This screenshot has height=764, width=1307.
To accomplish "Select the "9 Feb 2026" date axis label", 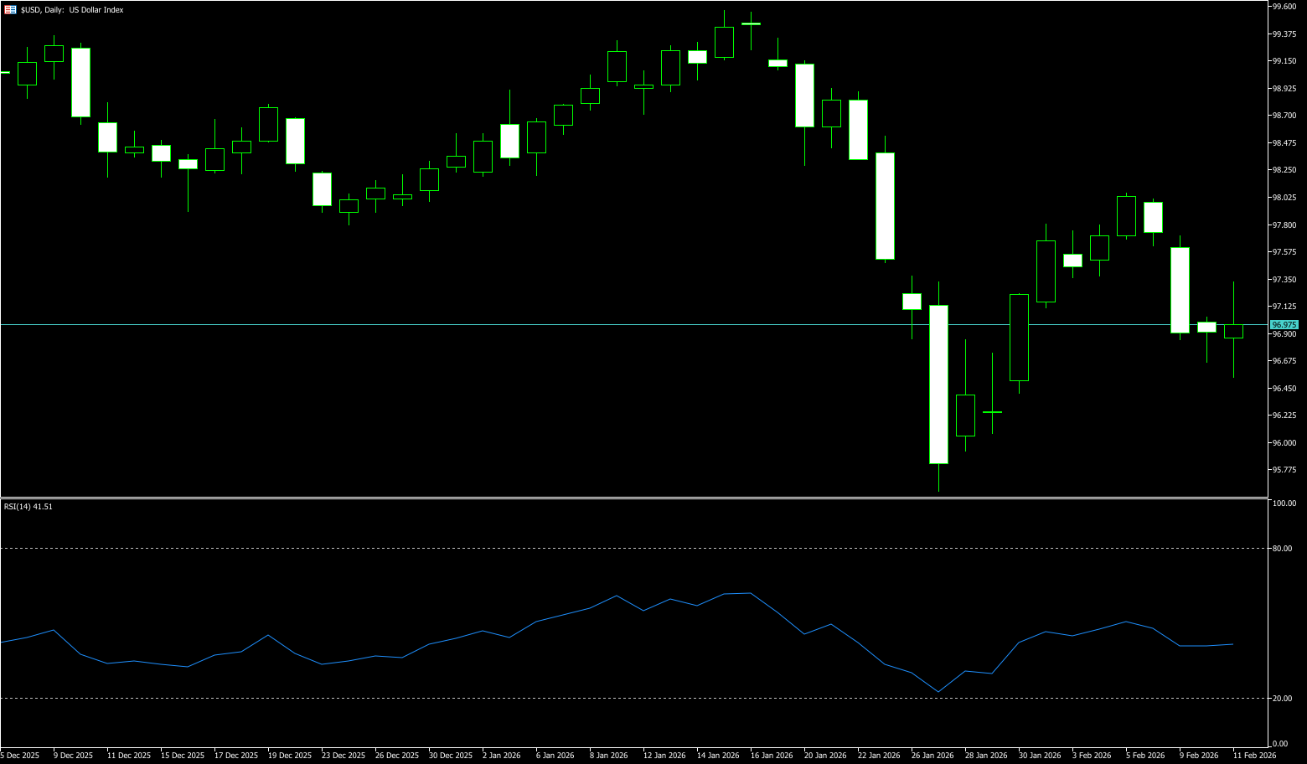I will point(1198,756).
